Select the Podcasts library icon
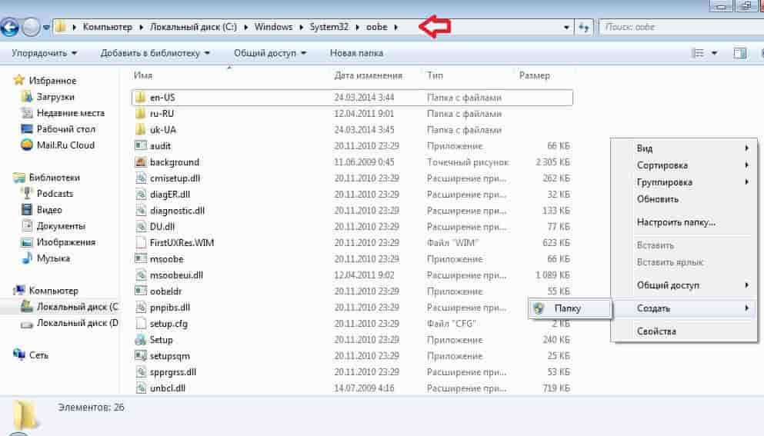Viewport: 764px width, 436px height. tap(28, 194)
